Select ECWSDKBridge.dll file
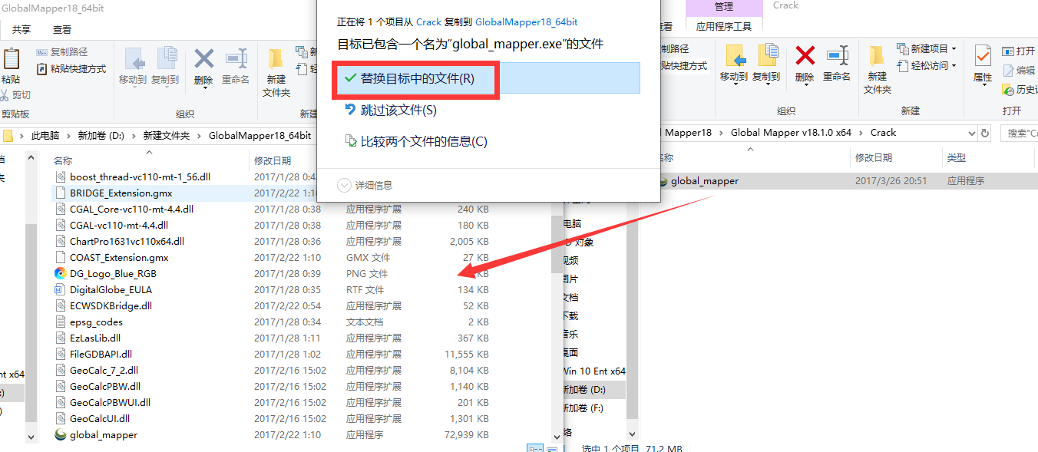The height and width of the screenshot is (452, 1038). pyautogui.click(x=111, y=306)
